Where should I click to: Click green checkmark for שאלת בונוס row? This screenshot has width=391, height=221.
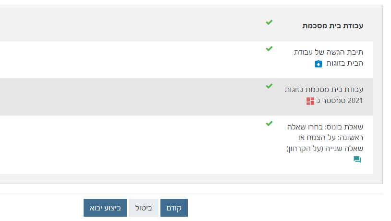(269, 123)
